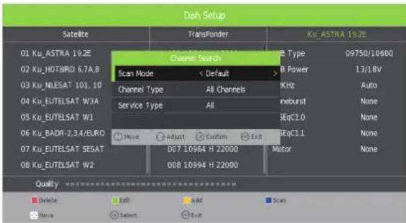Select the Scan Mode row

coord(196,74)
